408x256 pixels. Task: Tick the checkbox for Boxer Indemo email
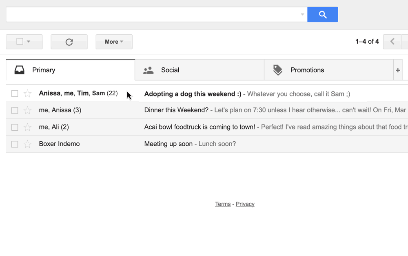click(15, 144)
